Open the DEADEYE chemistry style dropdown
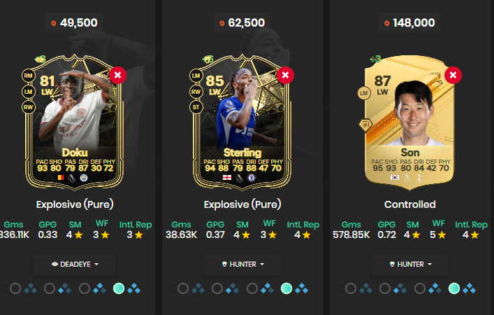494x315 pixels. [75, 264]
